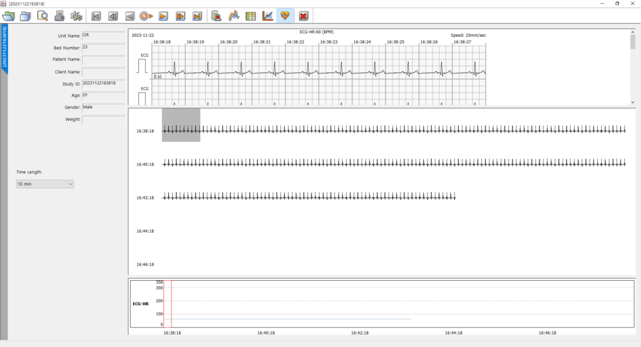This screenshot has height=347, width=641.
Task: Click the ECG strip scroll-up arrow
Action: [632, 32]
